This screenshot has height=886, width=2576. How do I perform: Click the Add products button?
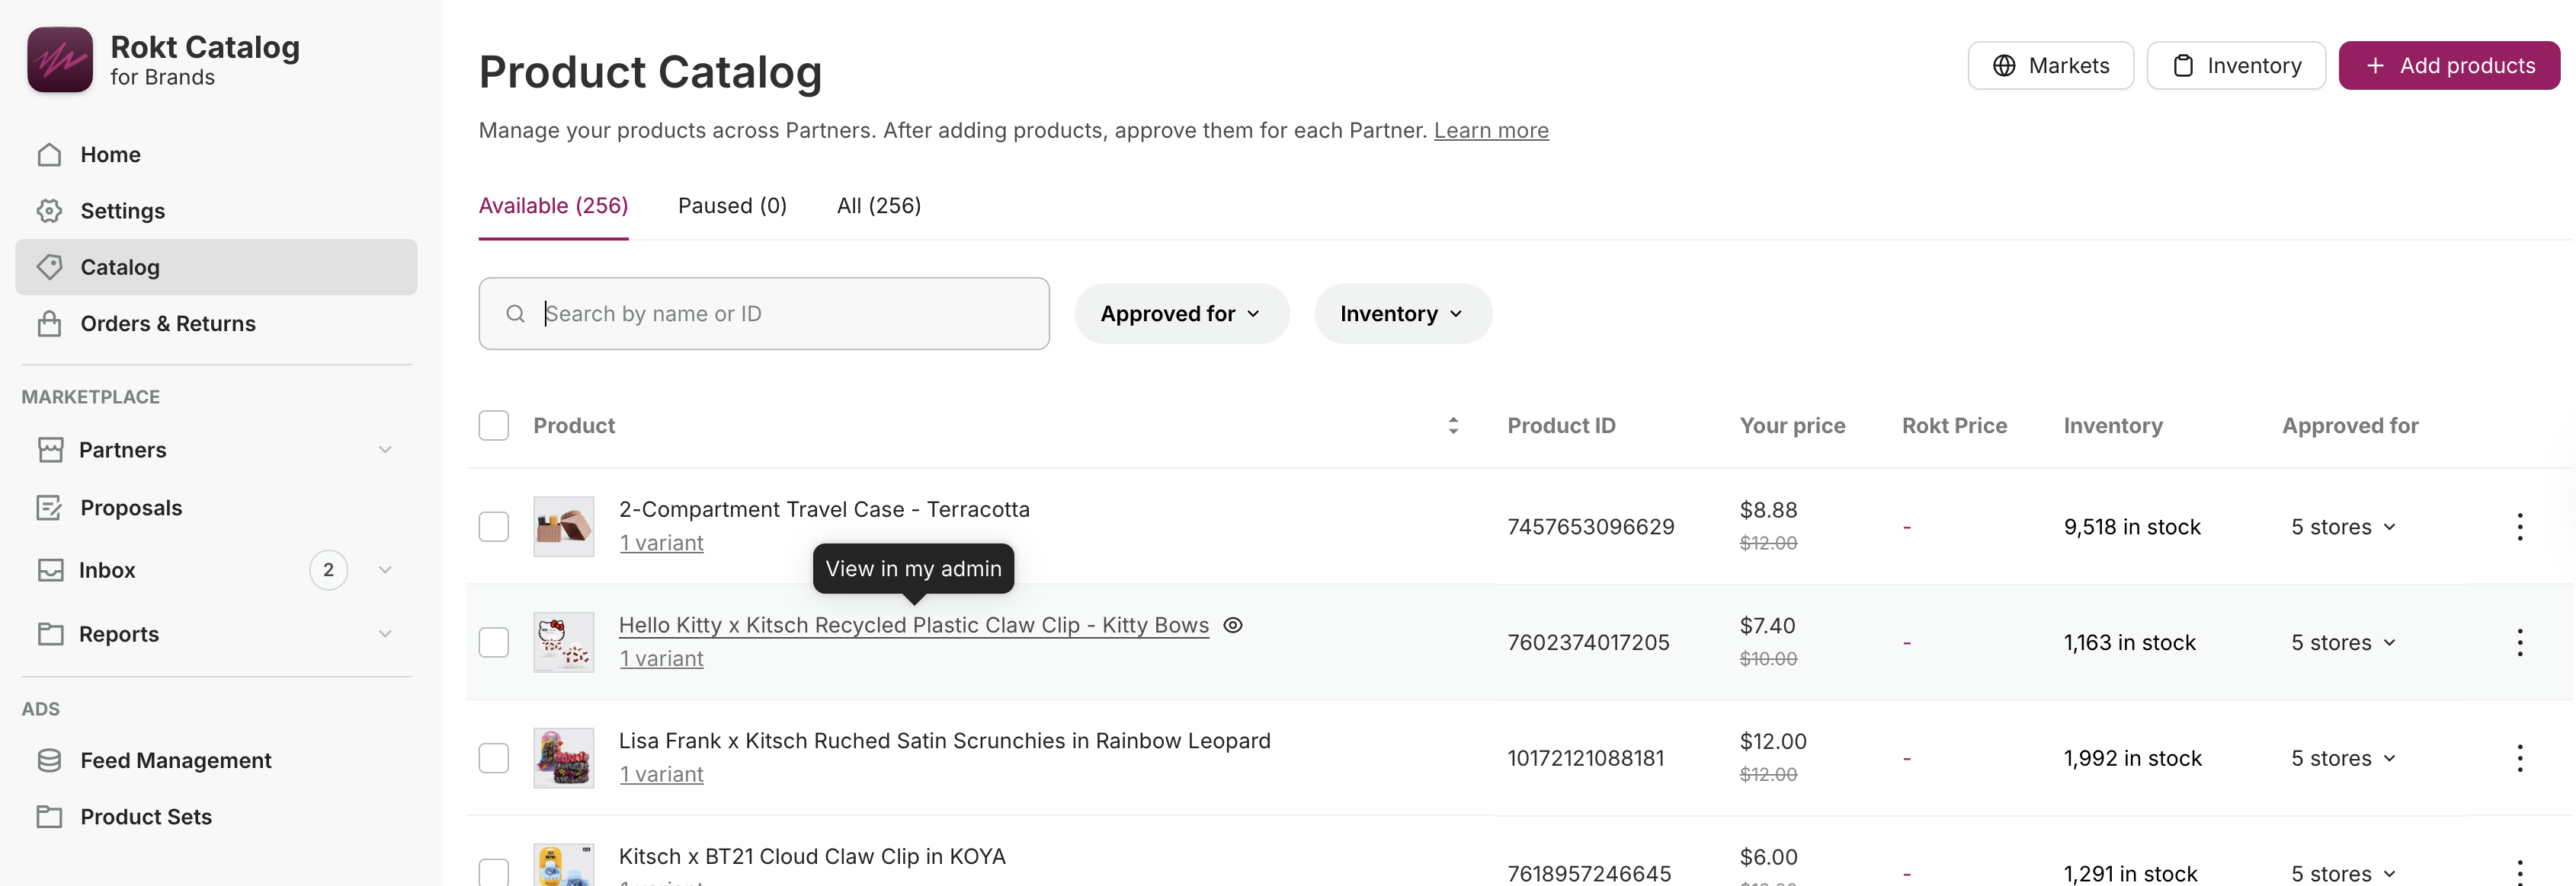point(2449,66)
